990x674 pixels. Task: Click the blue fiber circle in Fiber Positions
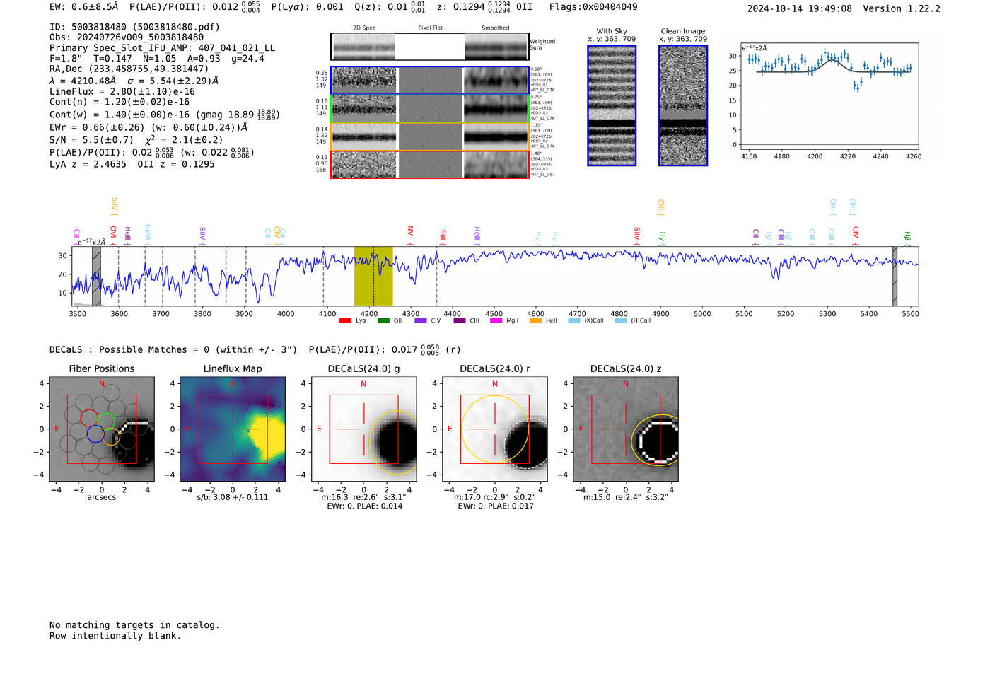[x=95, y=434]
